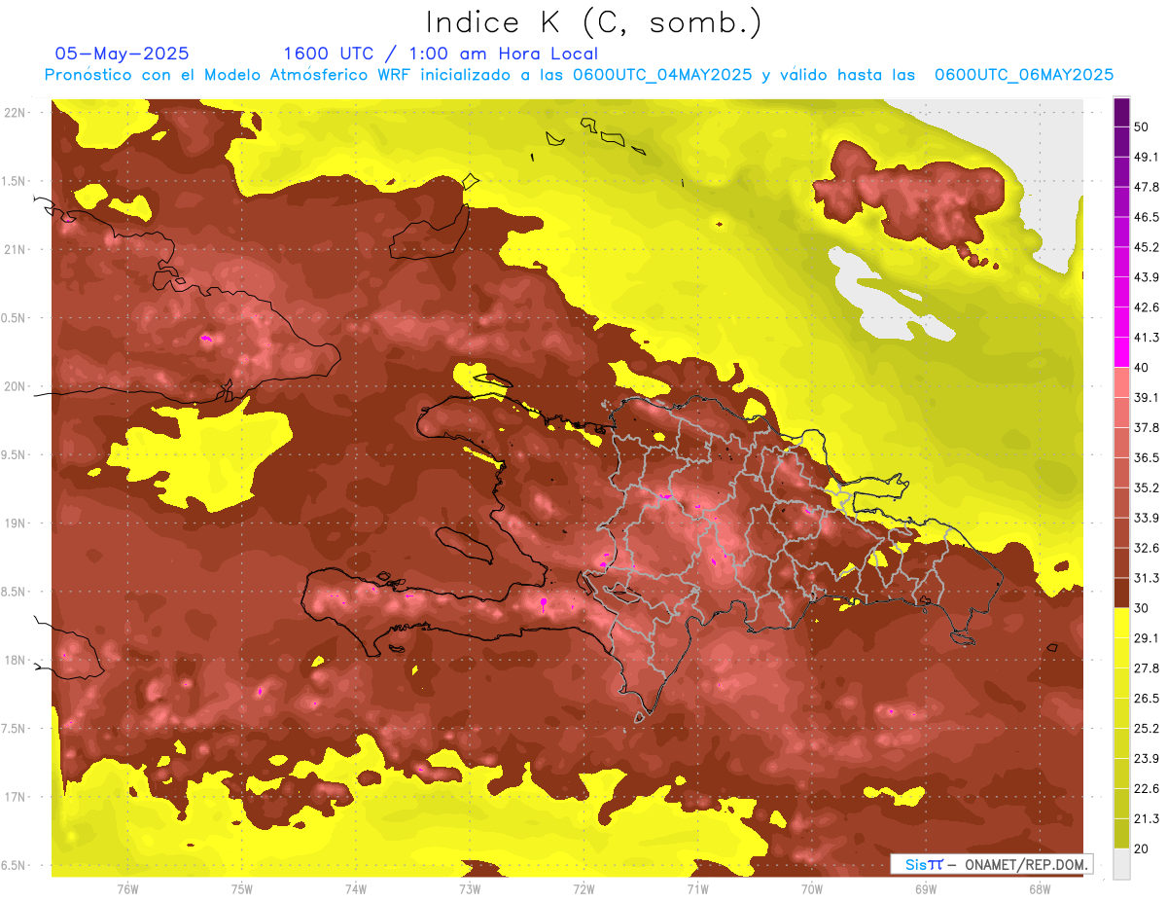Click the "20N" latitude label

pos(16,386)
